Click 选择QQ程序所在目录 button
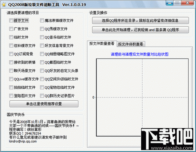The image size is (196, 152). coord(140,20)
